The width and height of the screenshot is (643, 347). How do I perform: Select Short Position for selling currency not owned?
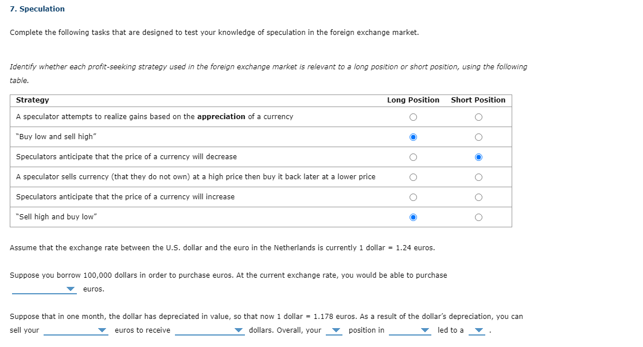(478, 177)
